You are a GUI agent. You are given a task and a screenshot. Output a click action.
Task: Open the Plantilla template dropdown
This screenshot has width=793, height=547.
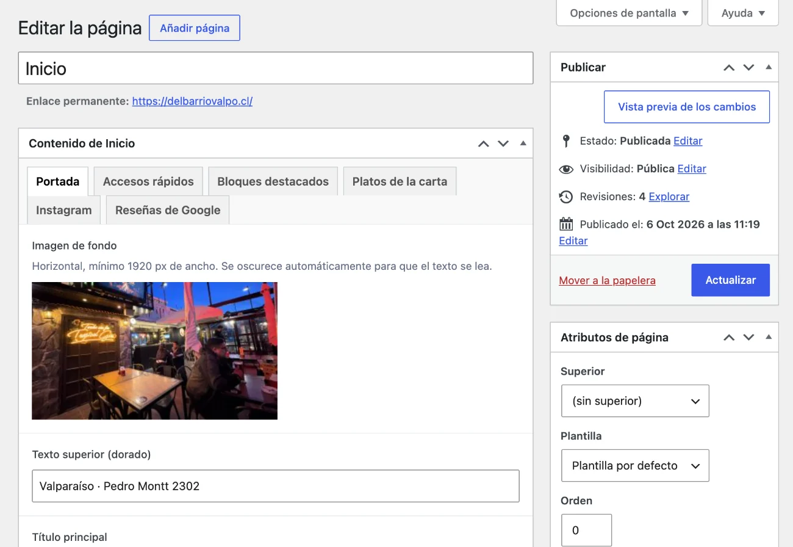635,466
